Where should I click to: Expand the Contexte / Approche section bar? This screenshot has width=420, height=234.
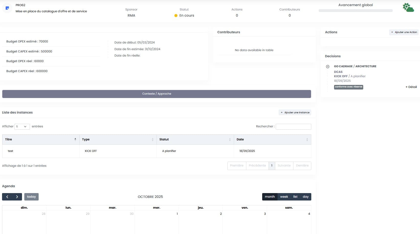tap(157, 94)
